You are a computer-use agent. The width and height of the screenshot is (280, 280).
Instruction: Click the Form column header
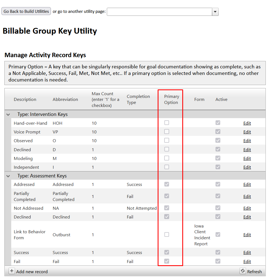(x=199, y=100)
